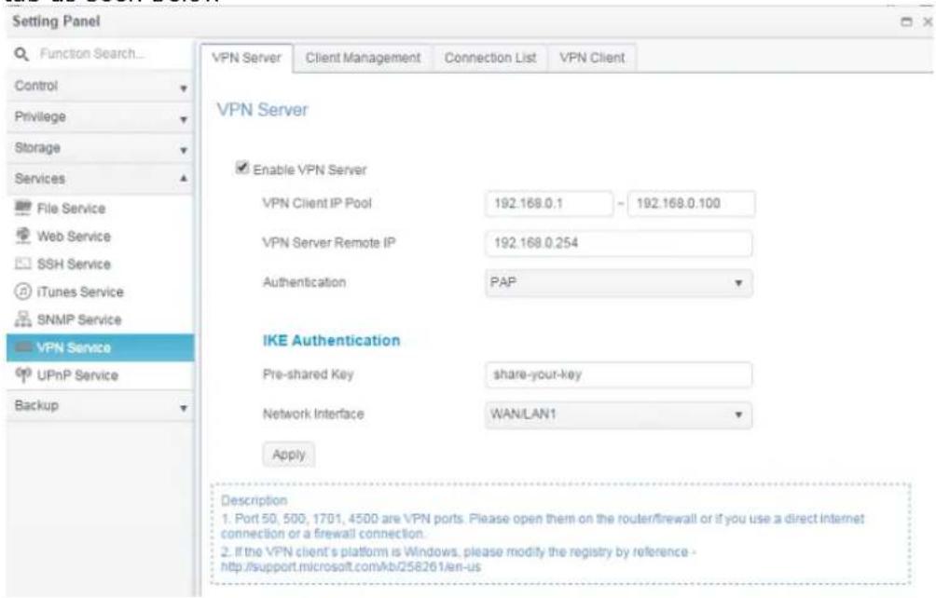The image size is (936, 598).
Task: Switch to the VPN Server tab
Action: coord(246,58)
